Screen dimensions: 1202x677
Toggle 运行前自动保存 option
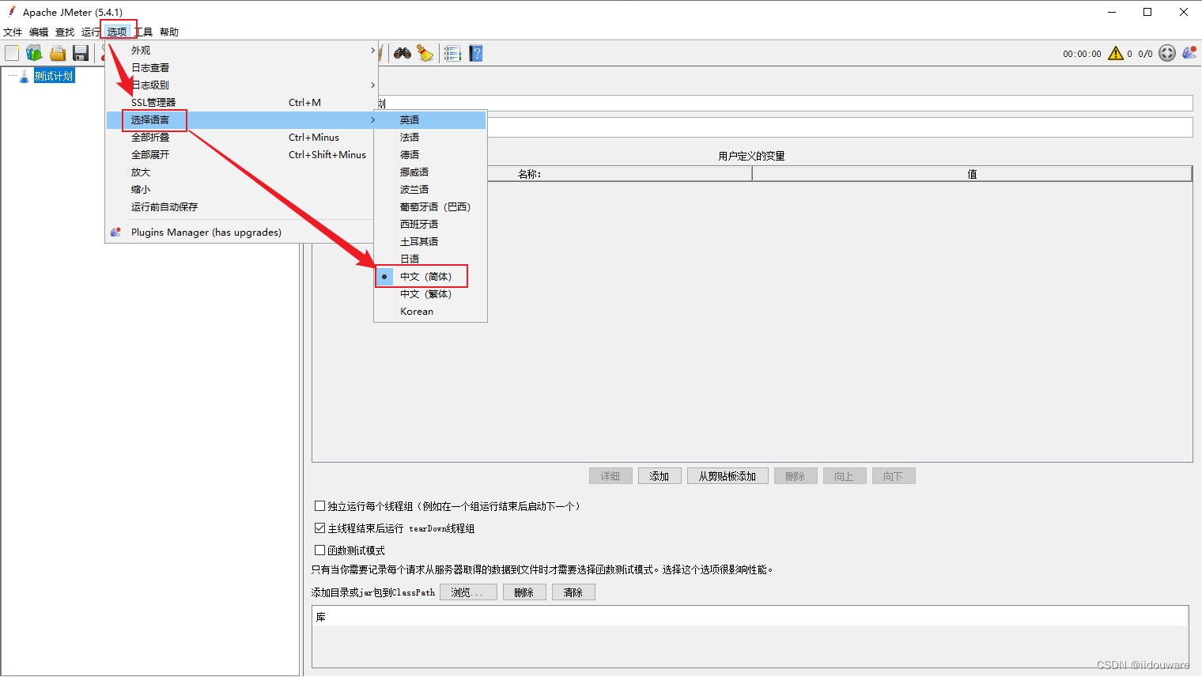point(242,207)
